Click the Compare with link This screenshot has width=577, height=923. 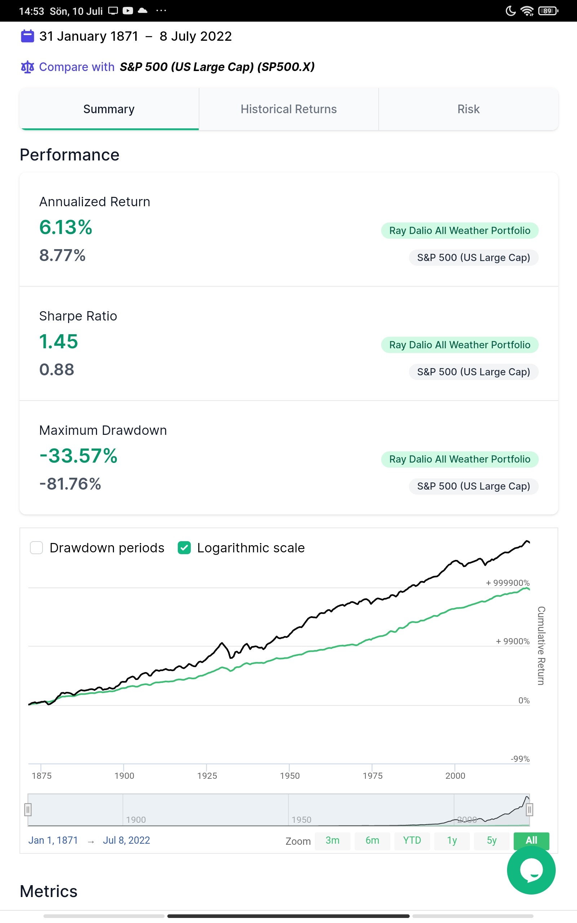click(x=77, y=67)
